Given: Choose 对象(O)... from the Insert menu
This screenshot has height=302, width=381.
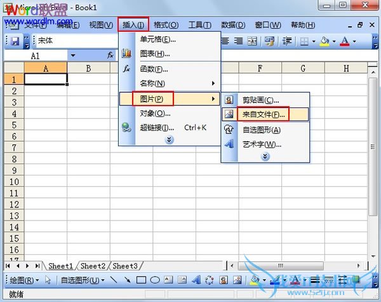Looking at the screenshot, I should (170, 113).
